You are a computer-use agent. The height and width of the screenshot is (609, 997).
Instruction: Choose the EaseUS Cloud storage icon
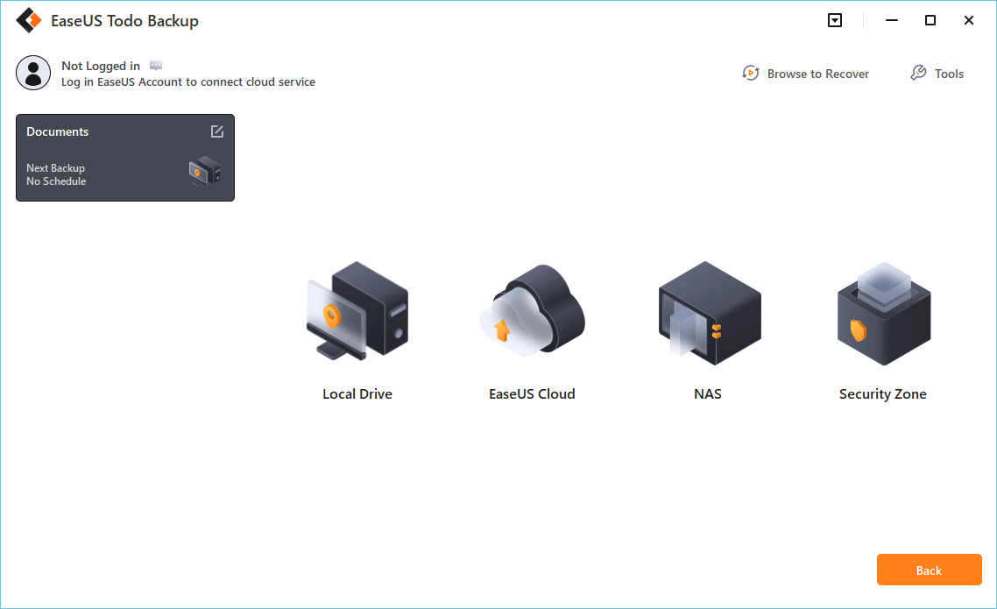[x=532, y=311]
